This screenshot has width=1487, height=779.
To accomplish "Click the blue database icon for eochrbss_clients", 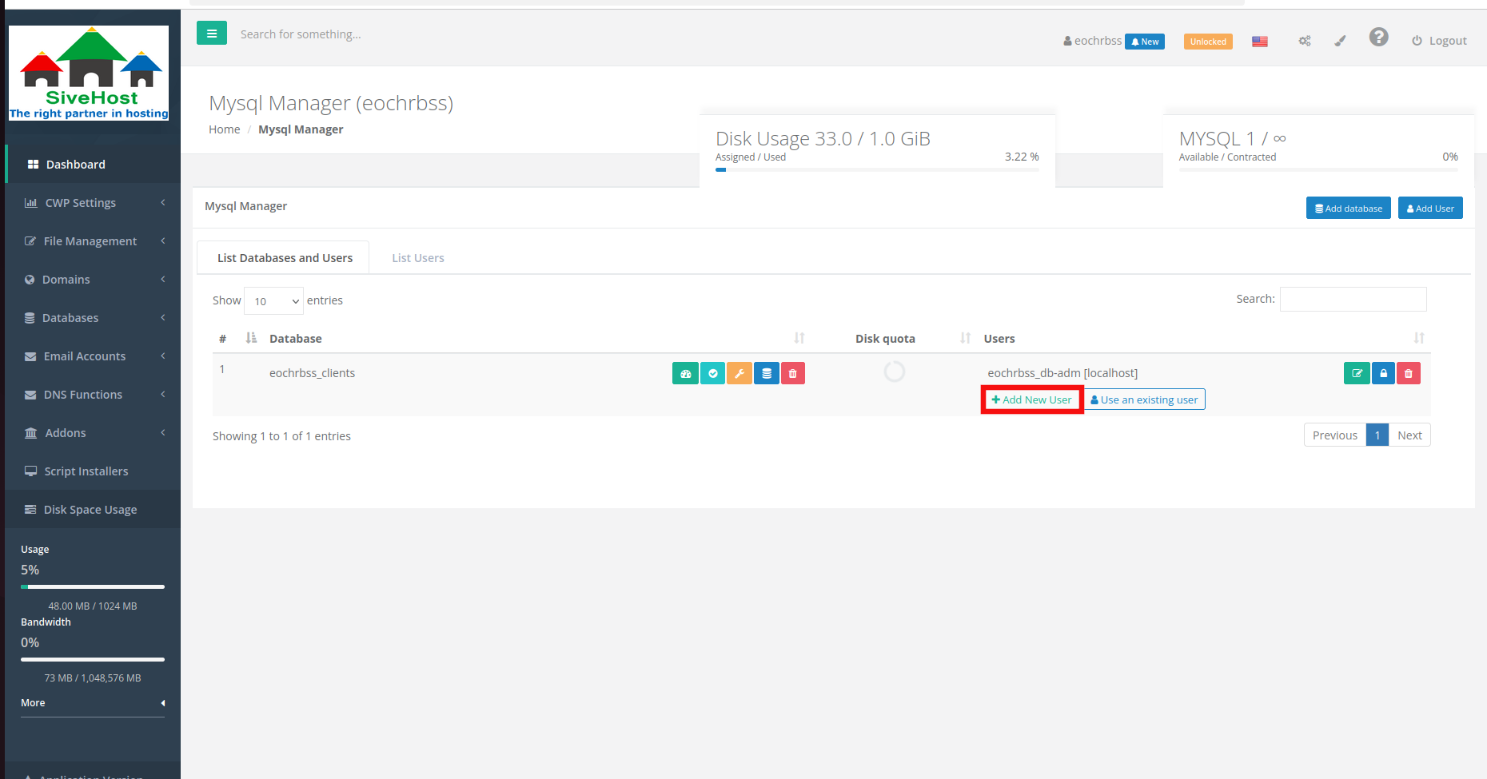I will pos(767,373).
